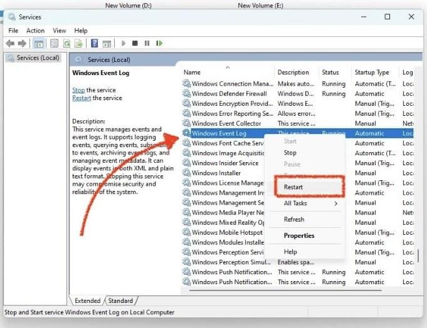Click gear icon of Windows Event Collector
Image resolution: width=427 pixels, height=328 pixels.
(187, 123)
